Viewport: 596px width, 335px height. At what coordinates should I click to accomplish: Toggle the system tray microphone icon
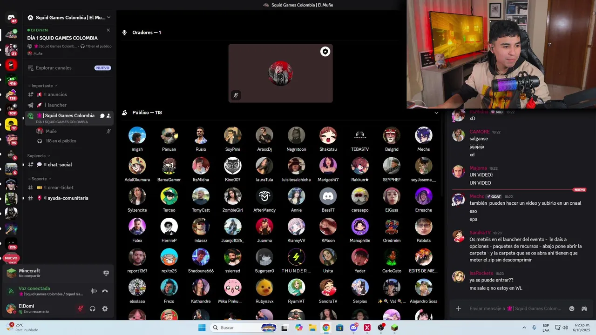[x=534, y=328]
